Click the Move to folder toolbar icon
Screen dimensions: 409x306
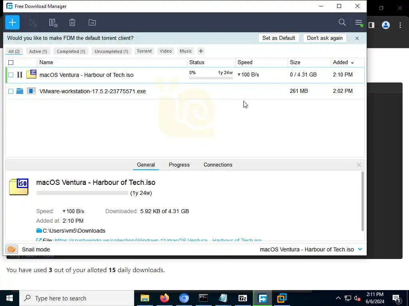click(x=92, y=23)
